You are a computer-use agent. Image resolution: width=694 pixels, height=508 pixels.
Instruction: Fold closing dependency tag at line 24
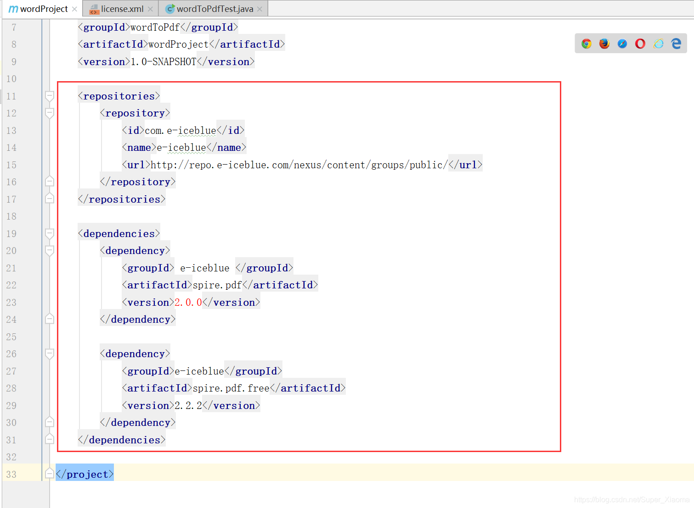click(x=50, y=319)
